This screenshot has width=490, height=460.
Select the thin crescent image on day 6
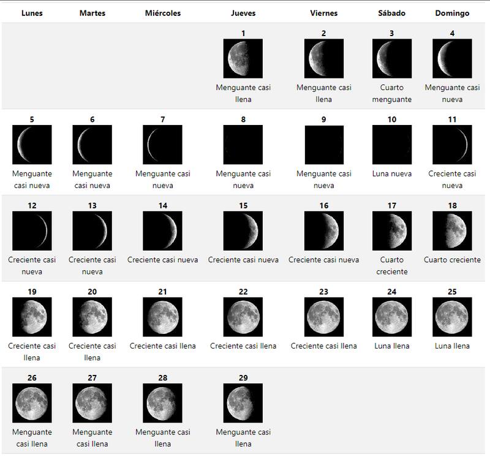[x=92, y=145]
